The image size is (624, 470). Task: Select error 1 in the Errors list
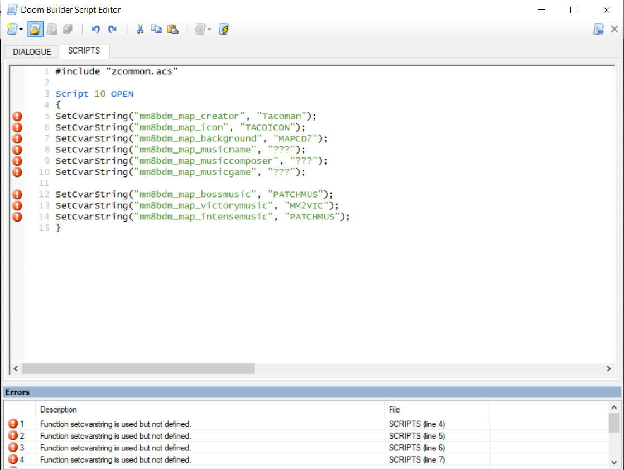coord(114,424)
